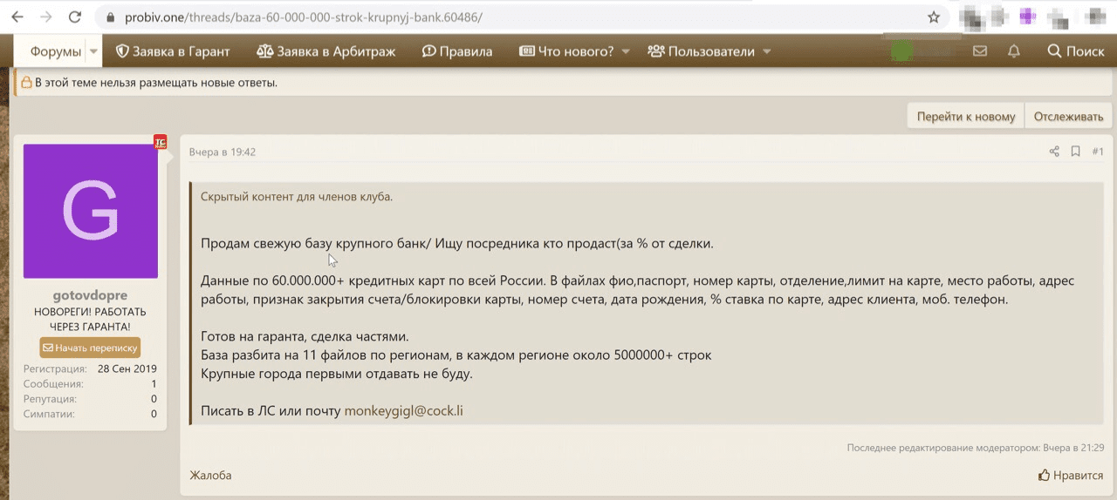1117x500 pixels.
Task: Bookmark the post with ribbon icon
Action: coord(1075,152)
